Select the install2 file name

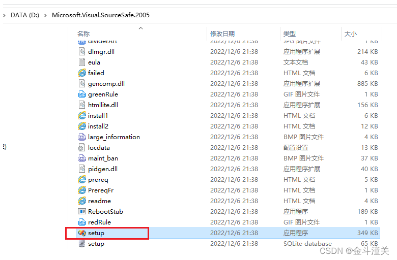98,126
